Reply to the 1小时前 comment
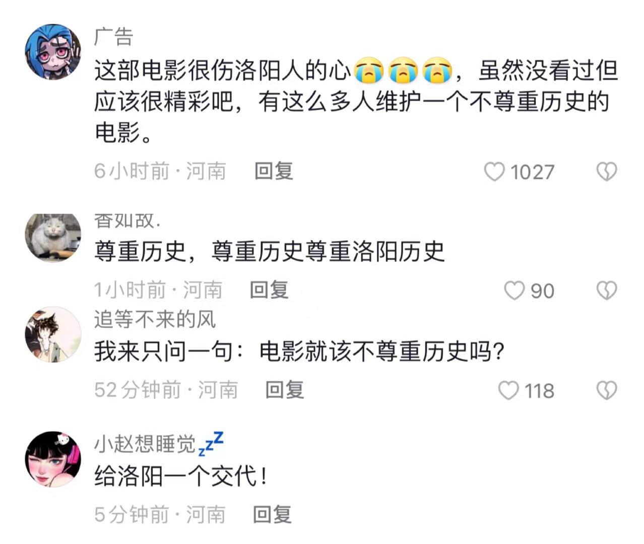Viewport: 644px width, 544px height. pyautogui.click(x=269, y=290)
